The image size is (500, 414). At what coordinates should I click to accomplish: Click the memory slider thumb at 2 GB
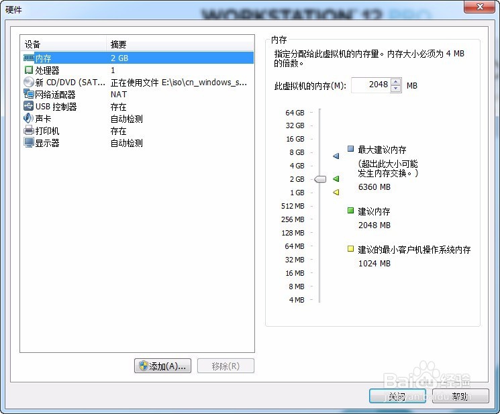(x=320, y=179)
